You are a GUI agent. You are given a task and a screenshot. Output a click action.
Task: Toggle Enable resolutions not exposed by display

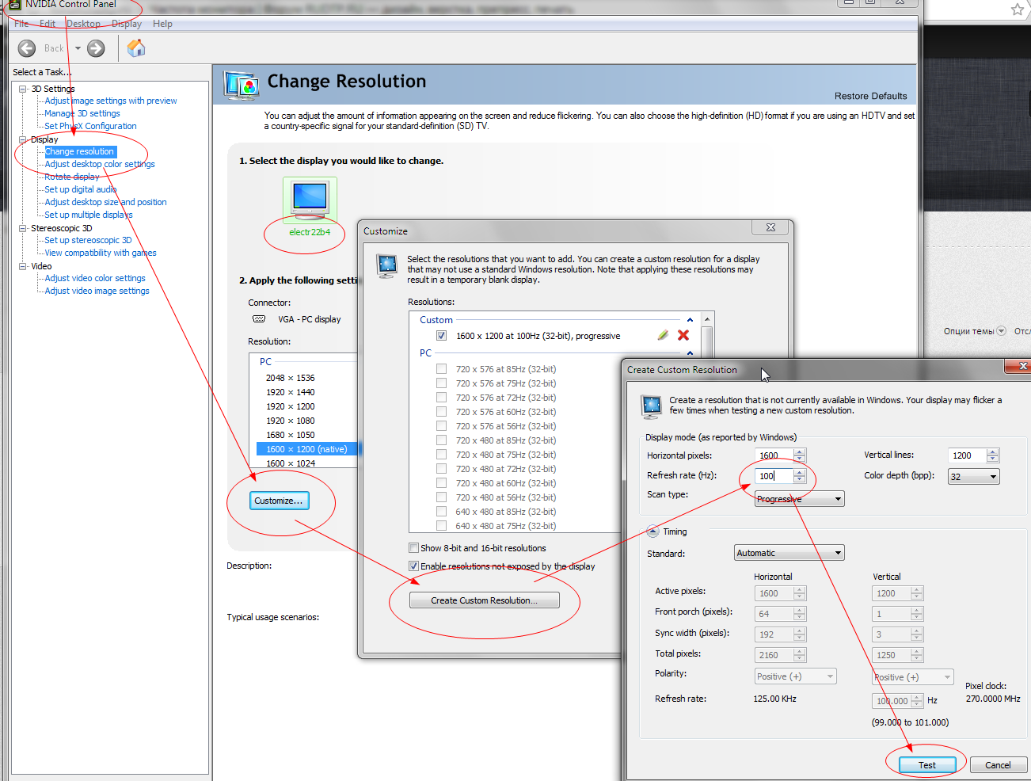tap(413, 566)
